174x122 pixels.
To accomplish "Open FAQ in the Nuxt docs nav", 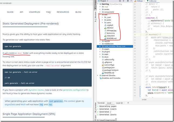I will click(x=48, y=12).
